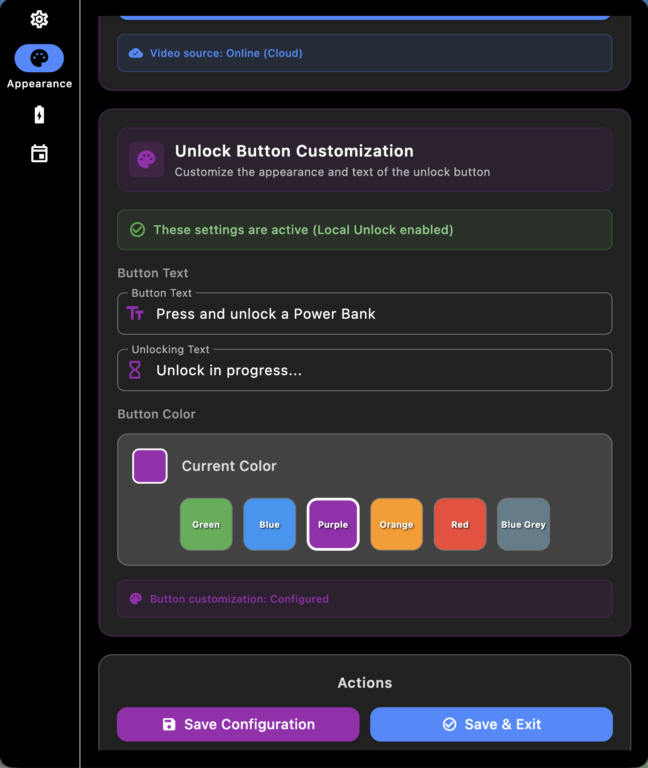The width and height of the screenshot is (648, 768).
Task: Click inside the Button Text input field
Action: pyautogui.click(x=353, y=313)
